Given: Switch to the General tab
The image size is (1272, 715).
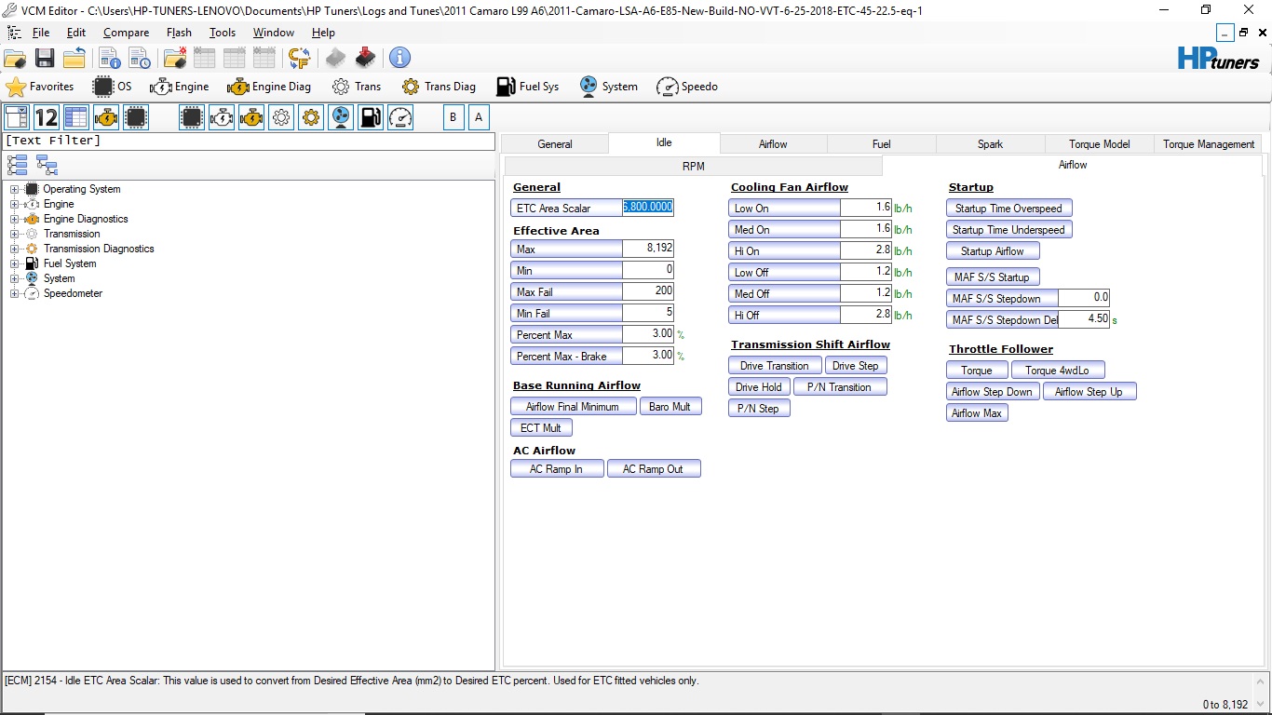Looking at the screenshot, I should 555,144.
